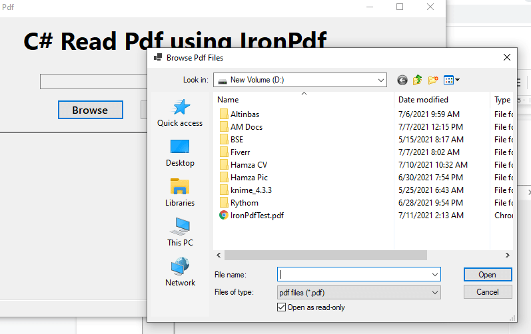The image size is (531, 334).
Task: Click the Back navigation arrow icon
Action: click(x=402, y=80)
